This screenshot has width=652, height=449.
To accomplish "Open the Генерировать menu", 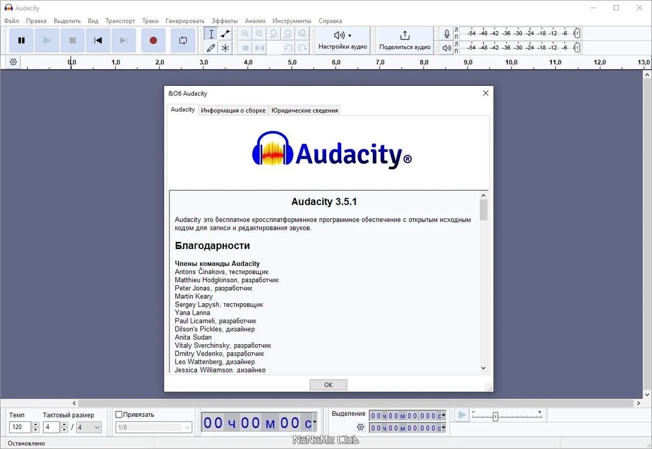I will (x=185, y=21).
